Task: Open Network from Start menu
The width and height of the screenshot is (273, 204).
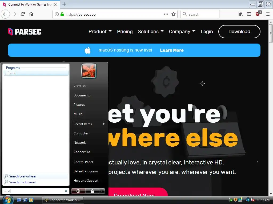Action: (79, 143)
